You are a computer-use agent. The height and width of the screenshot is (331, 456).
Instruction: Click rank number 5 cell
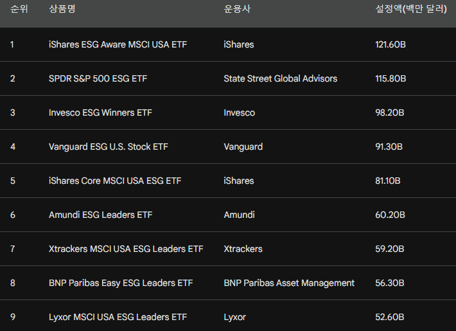click(13, 181)
